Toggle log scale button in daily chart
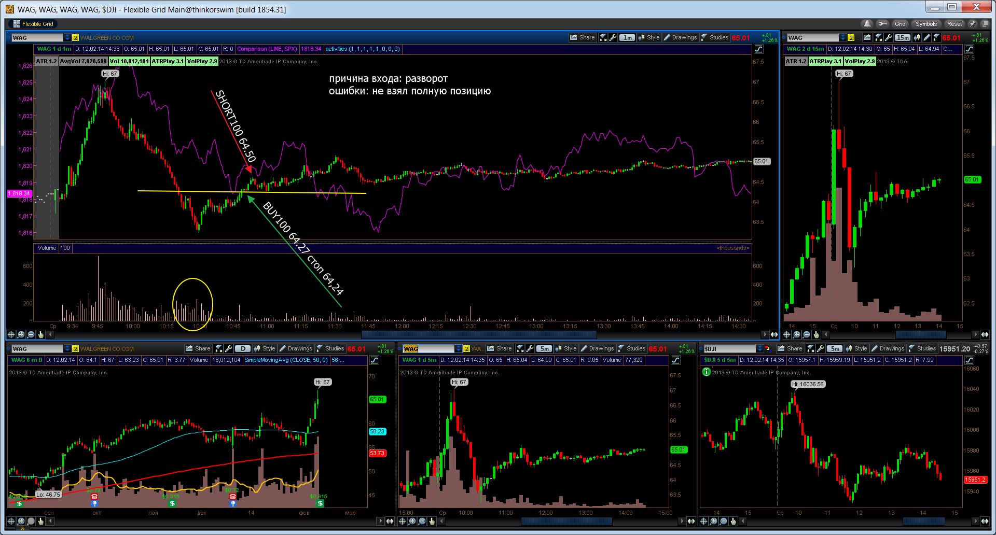 (375, 360)
